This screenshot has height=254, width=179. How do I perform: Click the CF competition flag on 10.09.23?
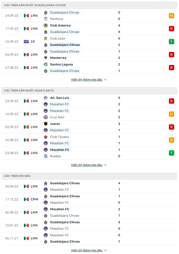tap(26, 42)
